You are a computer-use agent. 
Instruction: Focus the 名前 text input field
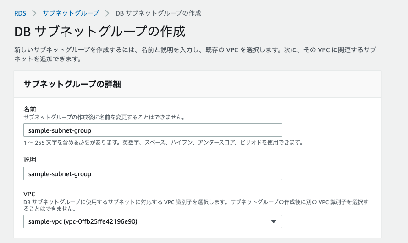(x=152, y=130)
